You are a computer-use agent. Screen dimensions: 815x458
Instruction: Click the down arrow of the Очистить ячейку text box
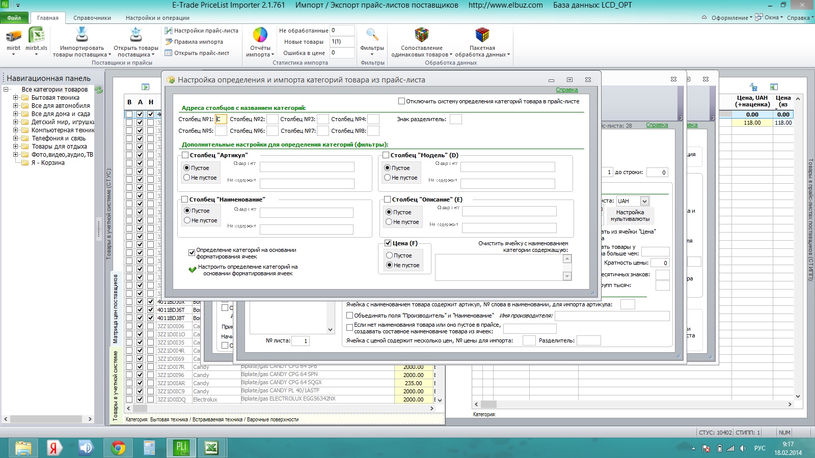[x=567, y=276]
